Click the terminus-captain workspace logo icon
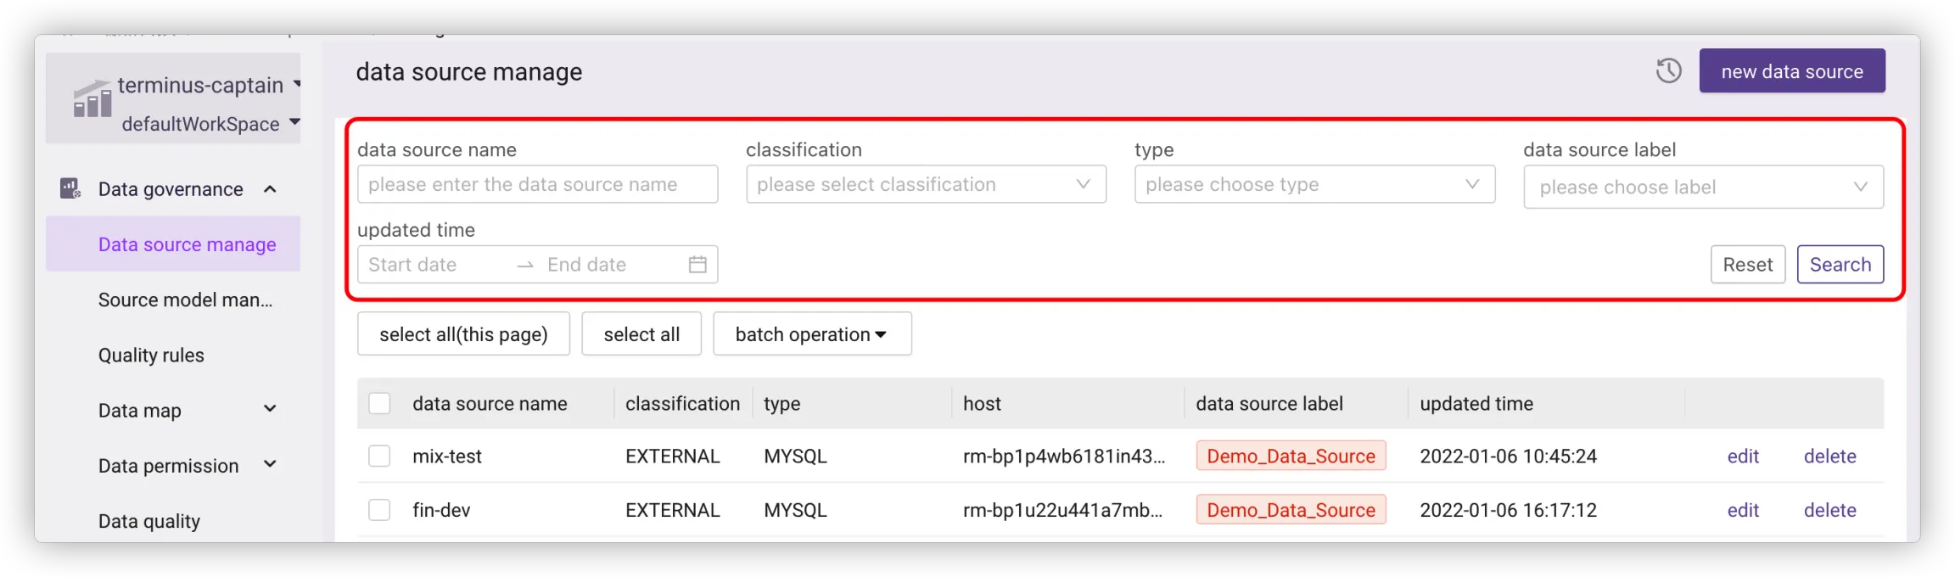Viewport: 1955px width, 577px height. [x=92, y=99]
